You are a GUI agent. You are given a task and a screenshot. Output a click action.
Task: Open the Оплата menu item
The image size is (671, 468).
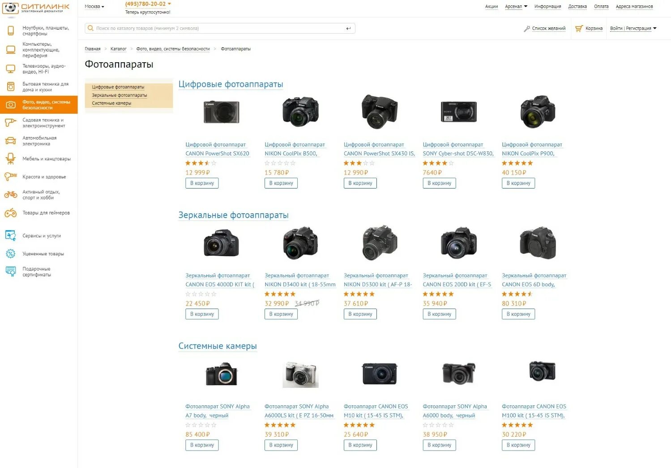point(601,7)
